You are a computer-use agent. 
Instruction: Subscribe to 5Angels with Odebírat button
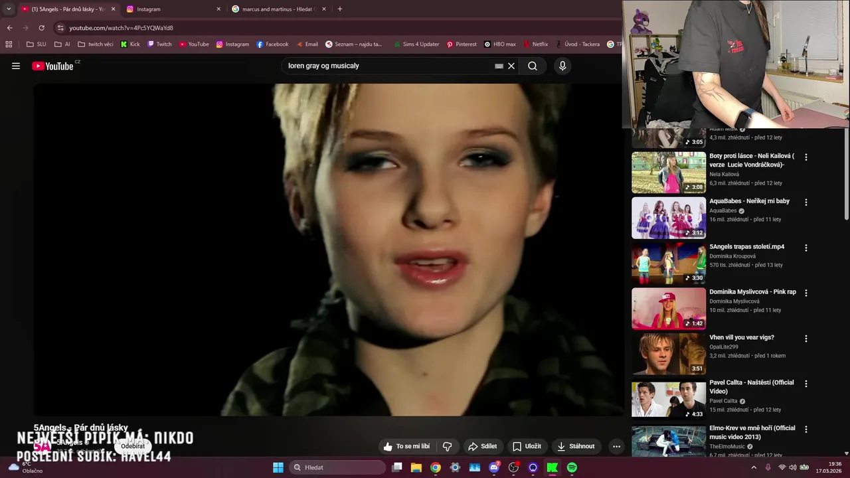tap(133, 446)
